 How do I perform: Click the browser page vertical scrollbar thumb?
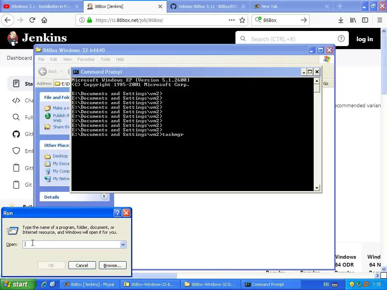pos(384,64)
